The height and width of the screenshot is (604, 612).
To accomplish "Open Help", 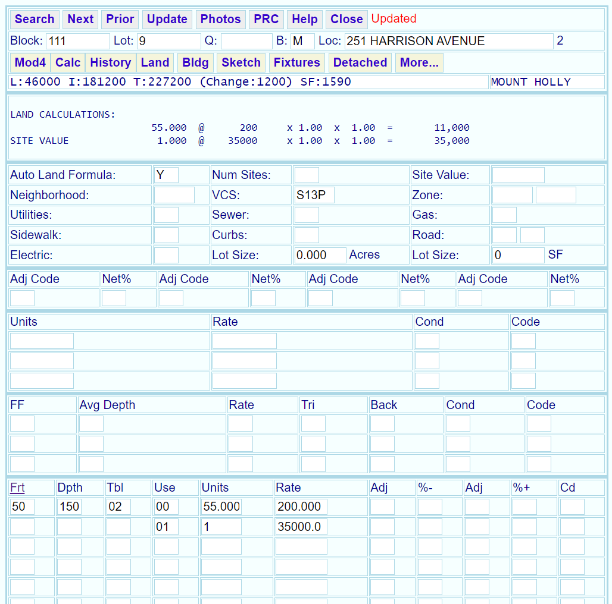I will (x=304, y=19).
